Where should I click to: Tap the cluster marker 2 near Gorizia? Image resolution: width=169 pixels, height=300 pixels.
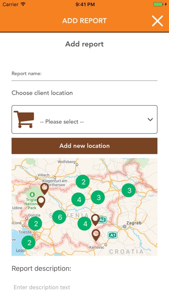tap(35, 223)
